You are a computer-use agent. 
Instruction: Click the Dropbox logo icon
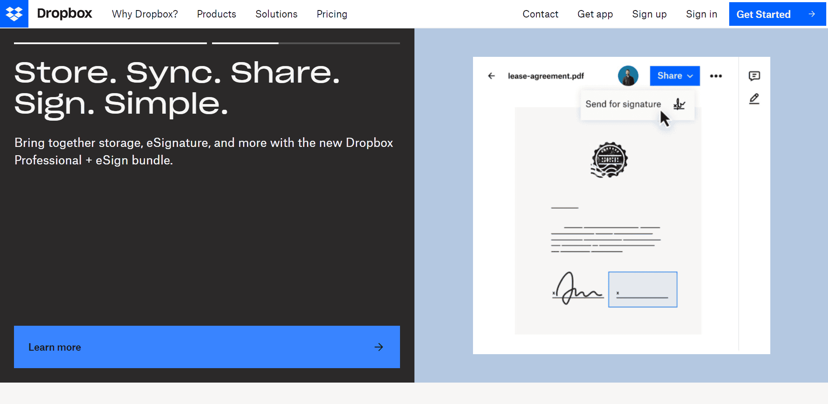tap(14, 14)
